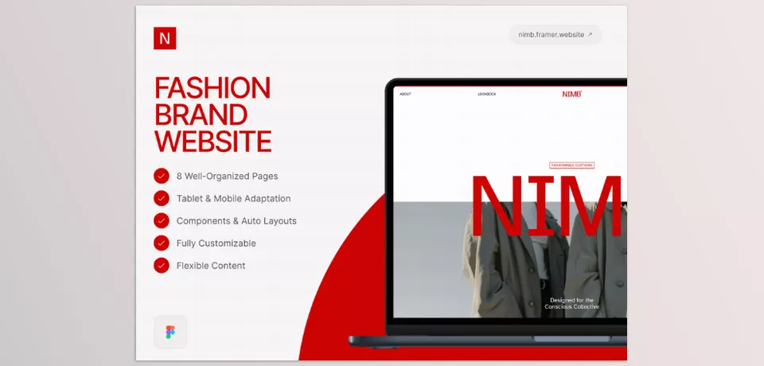This screenshot has width=764, height=366.
Task: Click the checkmark beside Tablet & Mobile Adaptation
Action: 162,198
